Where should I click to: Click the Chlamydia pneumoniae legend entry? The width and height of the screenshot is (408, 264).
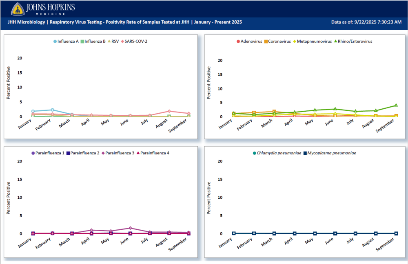coord(277,153)
